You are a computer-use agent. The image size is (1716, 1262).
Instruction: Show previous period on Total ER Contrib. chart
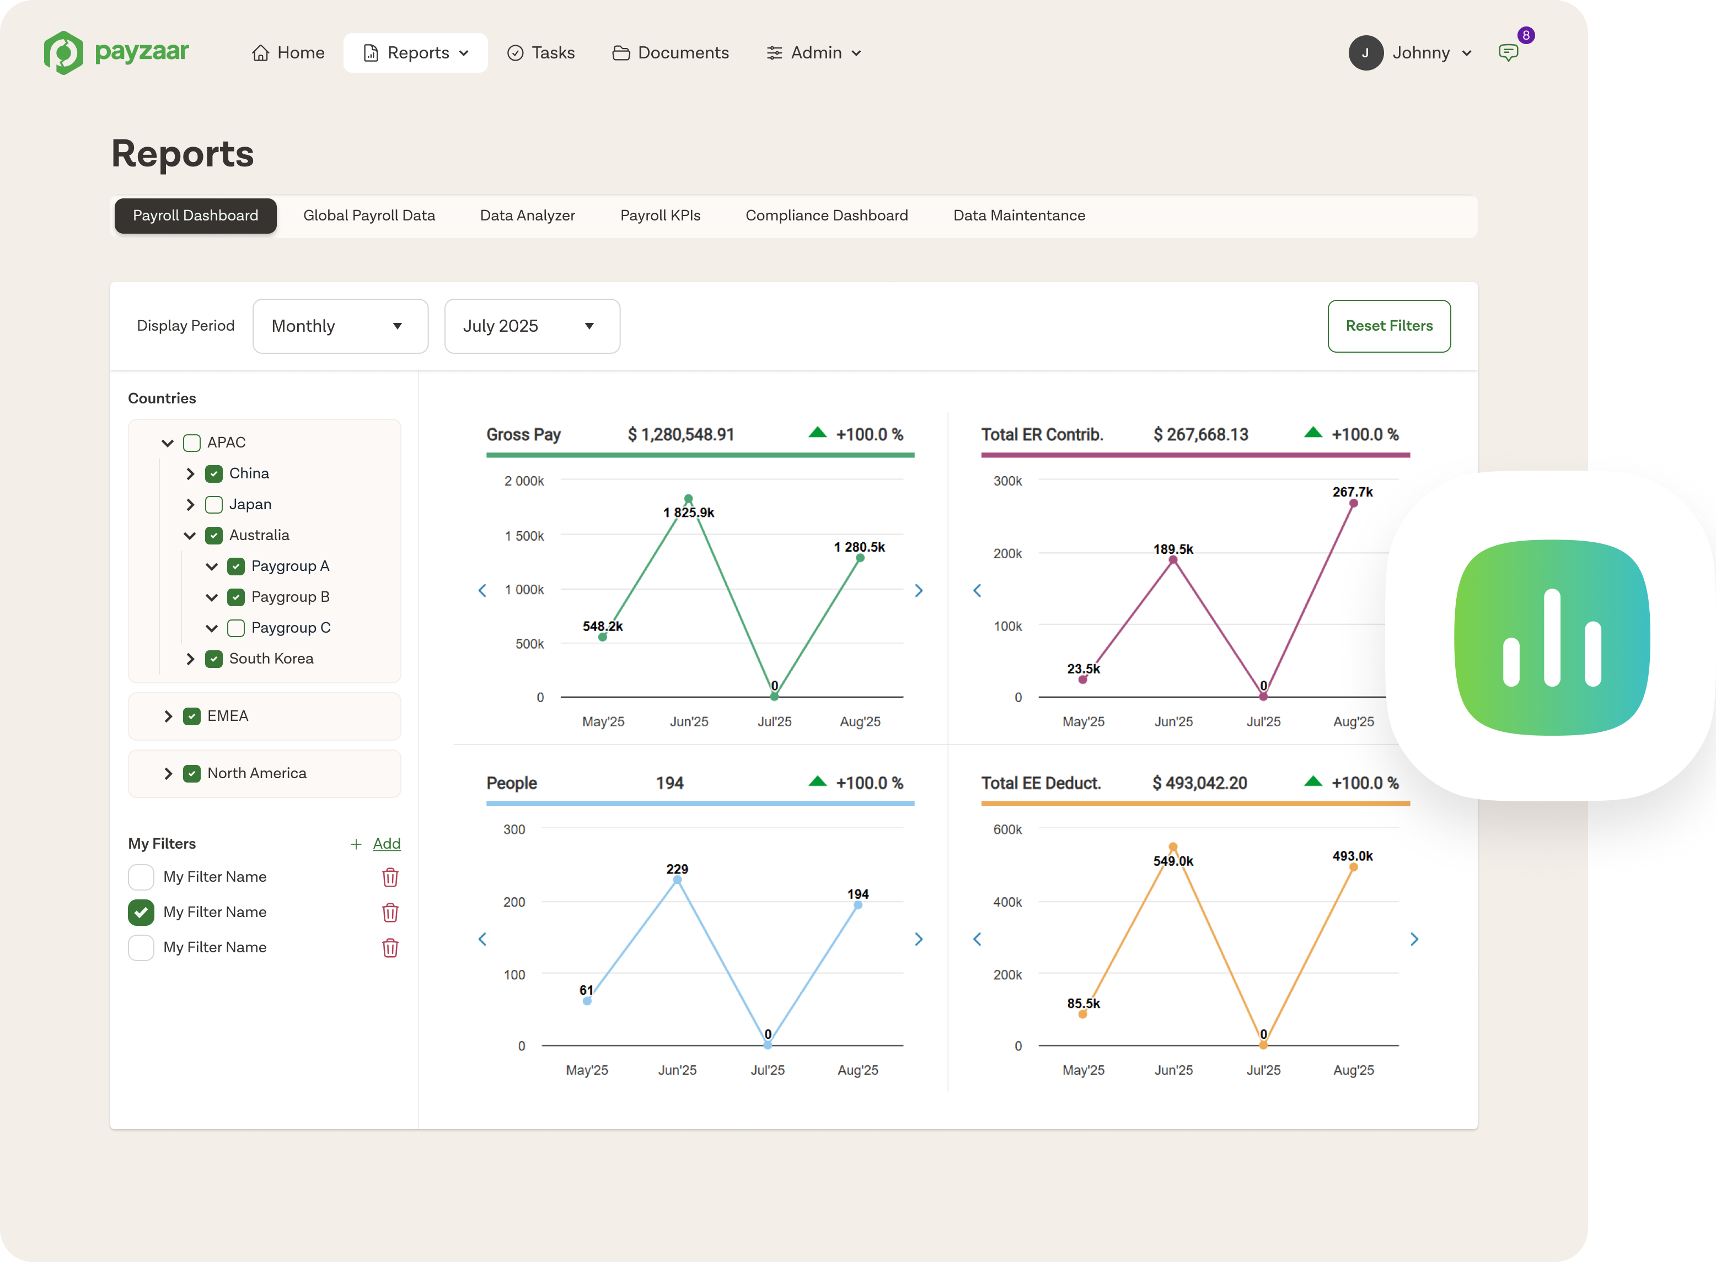[977, 591]
